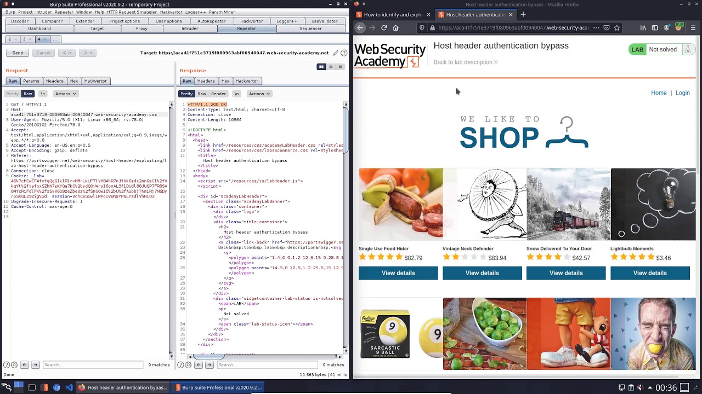The height and width of the screenshot is (394, 702).
Task: Click Chromium taskbar icon
Action: point(56,387)
